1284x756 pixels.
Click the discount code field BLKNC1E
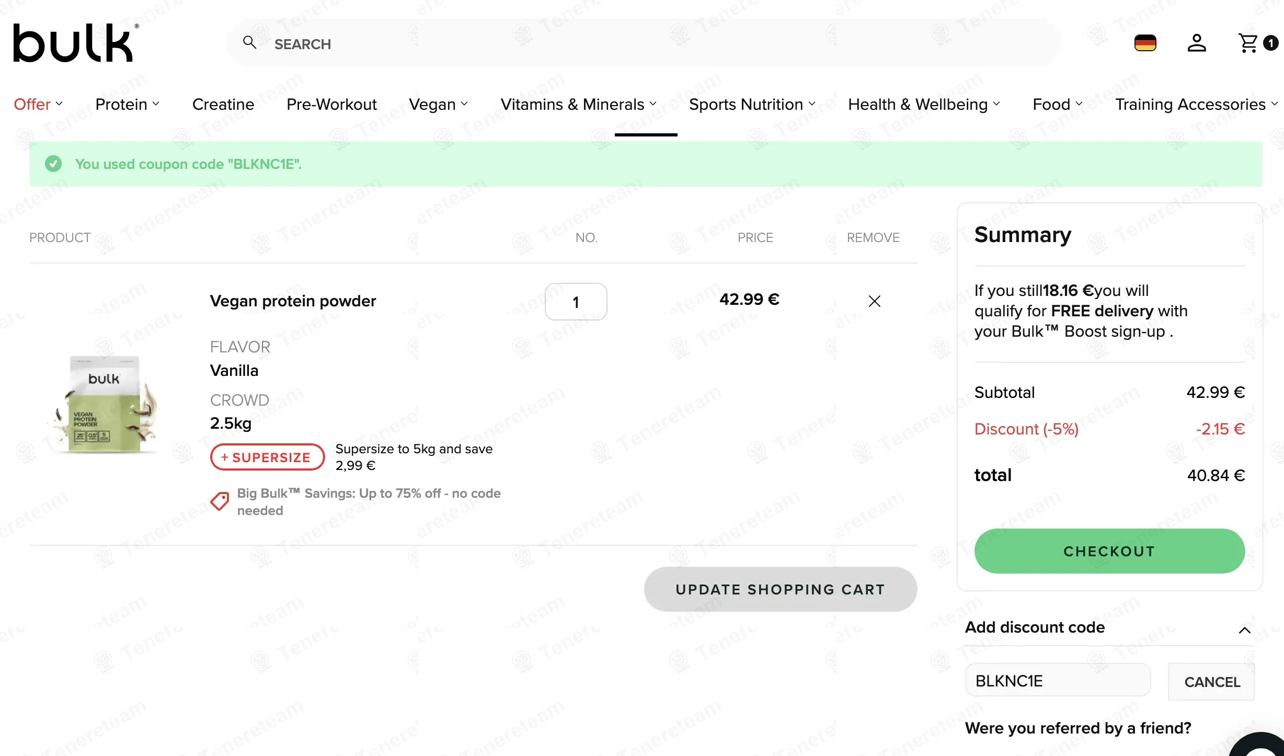click(x=1058, y=680)
